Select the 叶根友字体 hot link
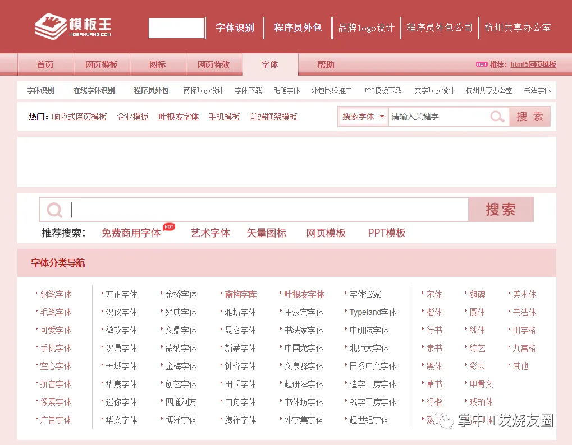 pos(179,116)
